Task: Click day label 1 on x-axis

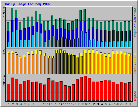Action: [9, 104]
